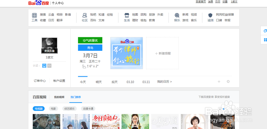Screen dimensions: 267x129
Task: Open 订单中心 order center
Action: 40,81
